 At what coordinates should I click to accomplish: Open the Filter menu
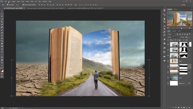[32, 2]
